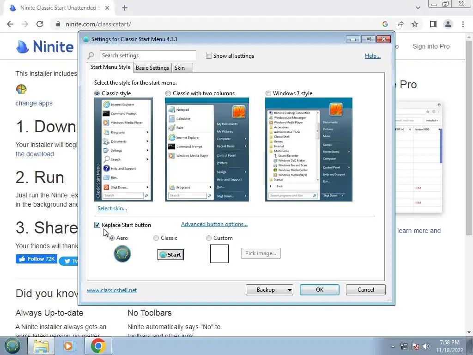Show hidden tray icons with the up arrow
The height and width of the screenshot is (355, 473).
(x=393, y=346)
